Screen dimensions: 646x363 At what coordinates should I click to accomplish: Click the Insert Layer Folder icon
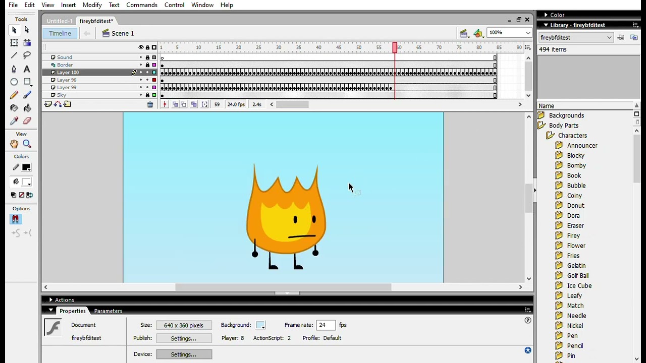67,104
